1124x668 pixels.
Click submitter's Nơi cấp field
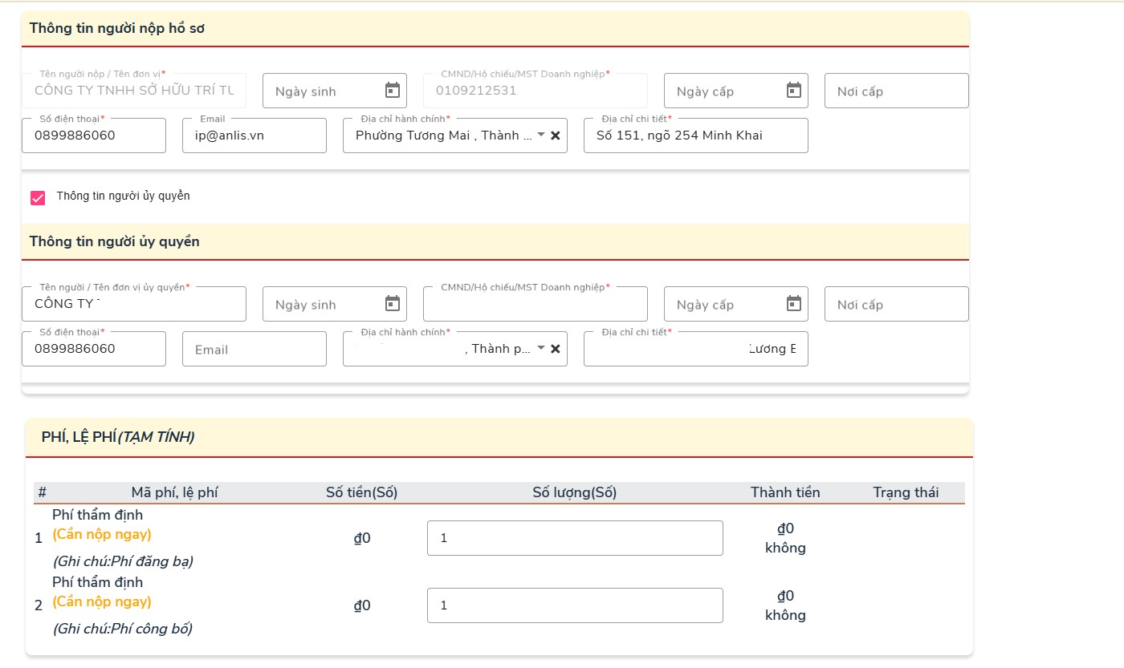(896, 91)
